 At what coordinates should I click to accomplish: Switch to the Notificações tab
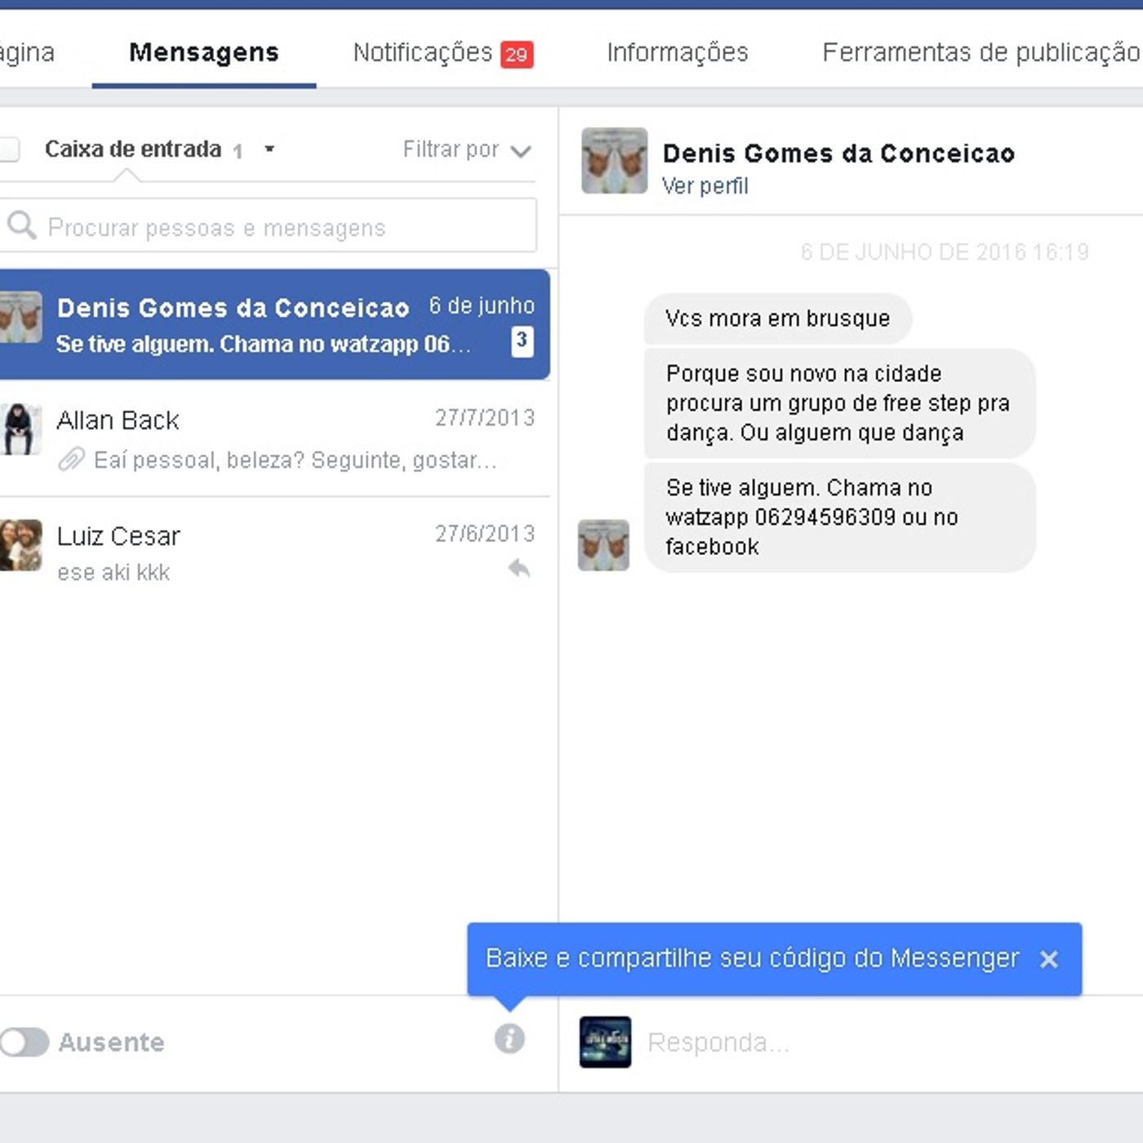coord(443,53)
